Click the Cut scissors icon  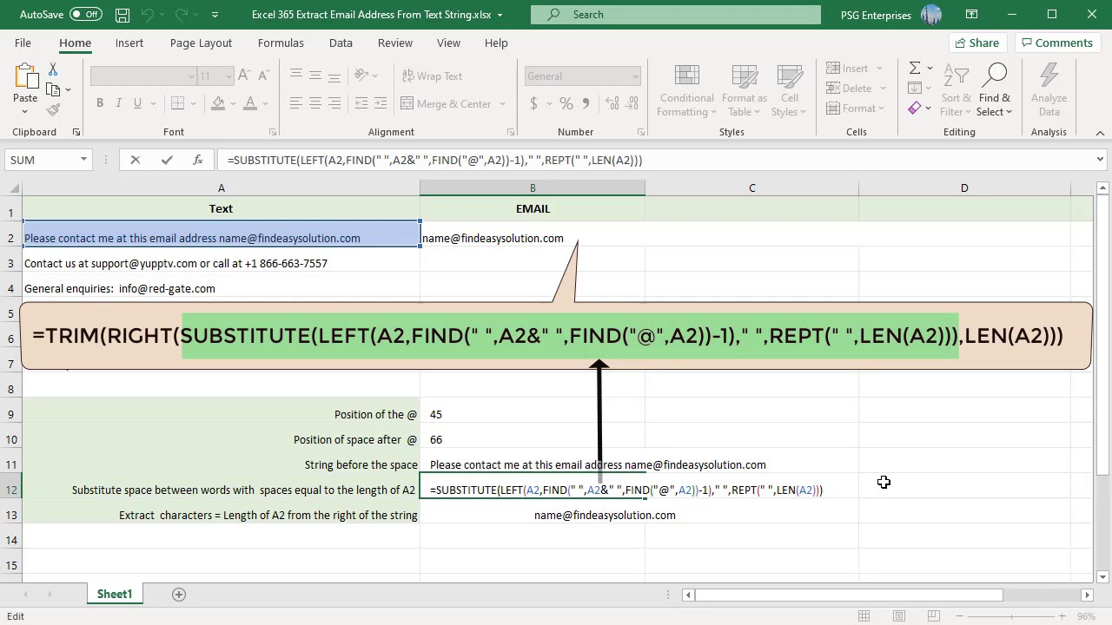click(53, 69)
